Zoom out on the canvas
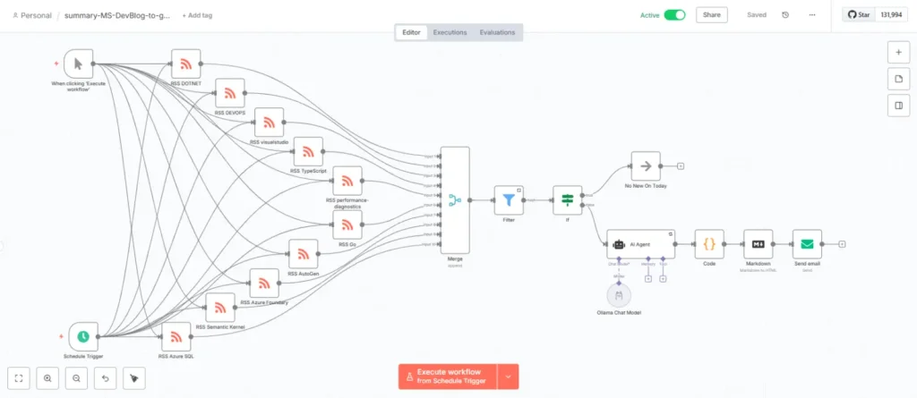 click(x=77, y=378)
